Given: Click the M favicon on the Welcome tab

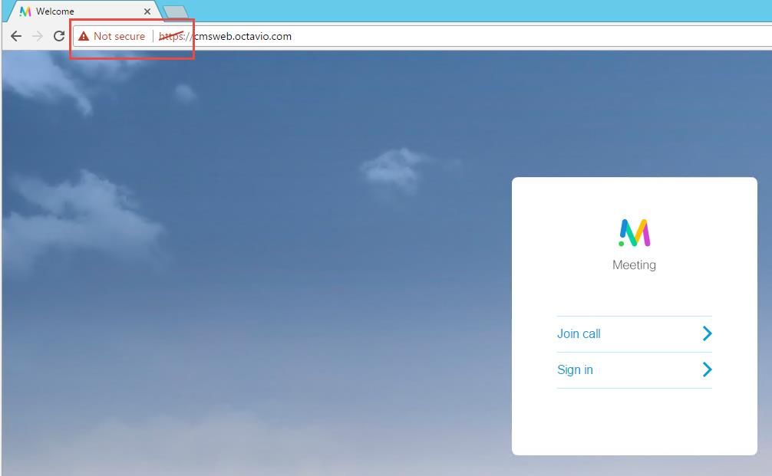Looking at the screenshot, I should [x=25, y=11].
